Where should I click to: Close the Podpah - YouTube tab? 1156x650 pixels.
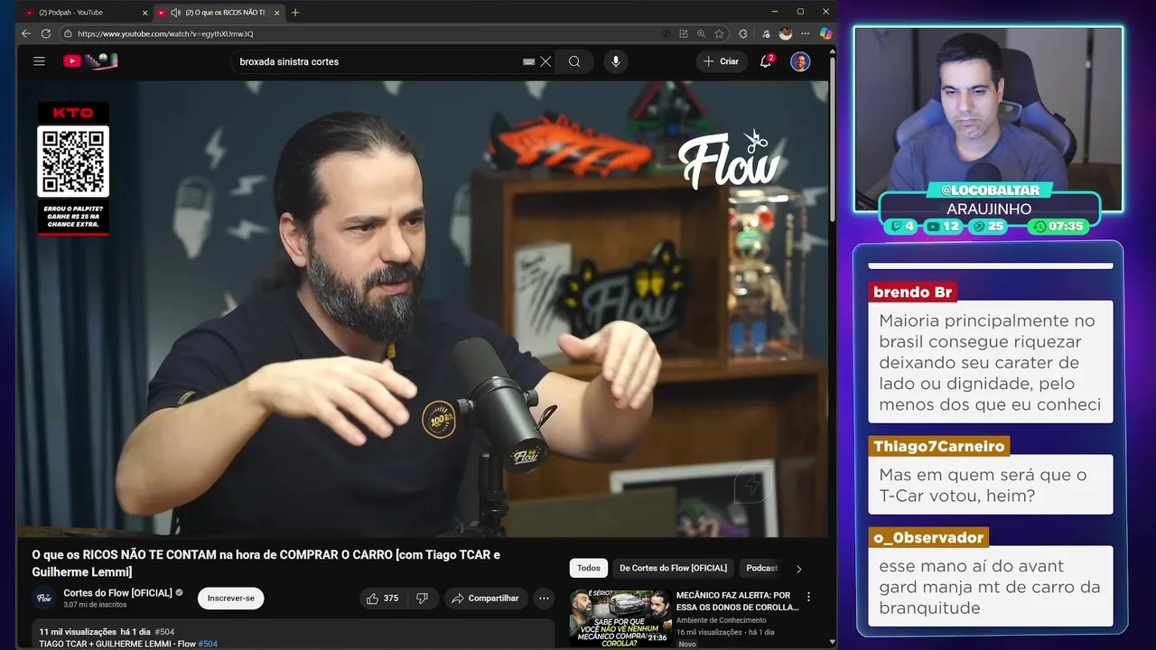144,13
